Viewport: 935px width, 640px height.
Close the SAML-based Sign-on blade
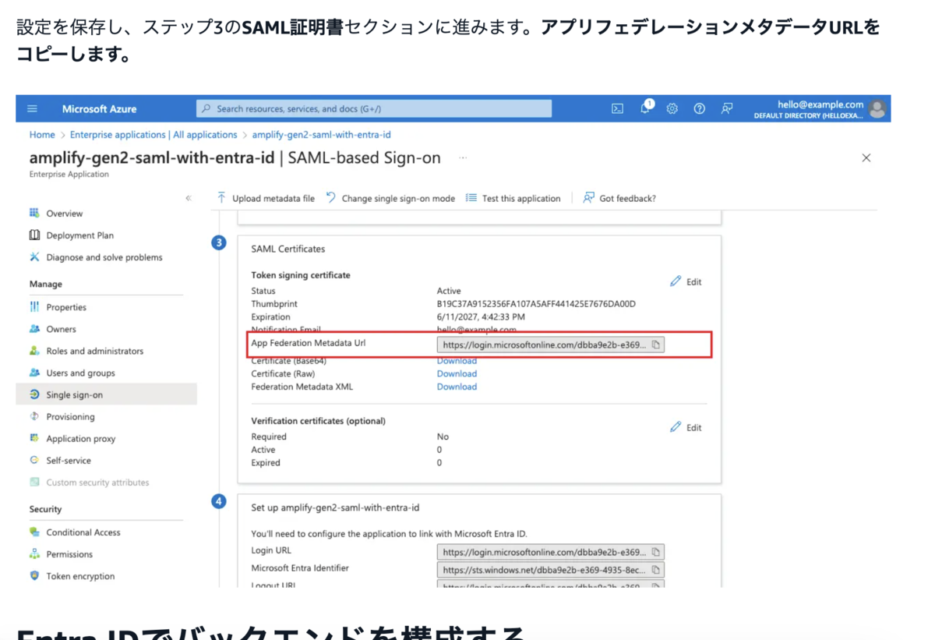click(x=866, y=157)
